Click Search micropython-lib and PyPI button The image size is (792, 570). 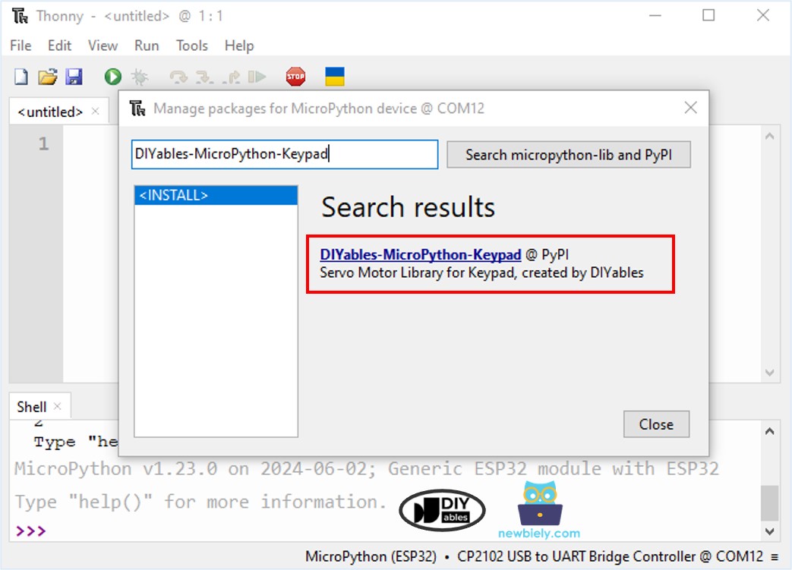tap(568, 154)
